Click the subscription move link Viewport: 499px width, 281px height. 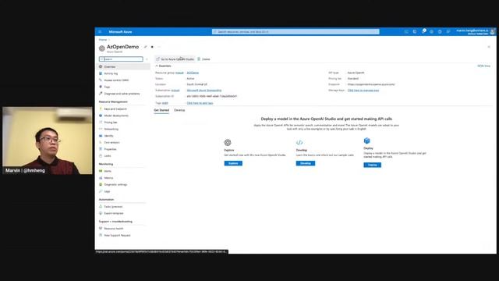pos(175,91)
